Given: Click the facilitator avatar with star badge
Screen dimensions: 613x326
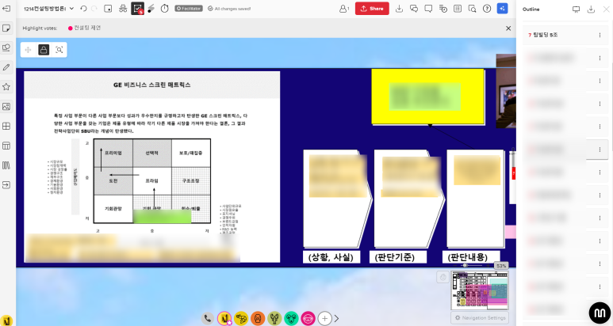Looking at the screenshot, I should click(x=224, y=319).
